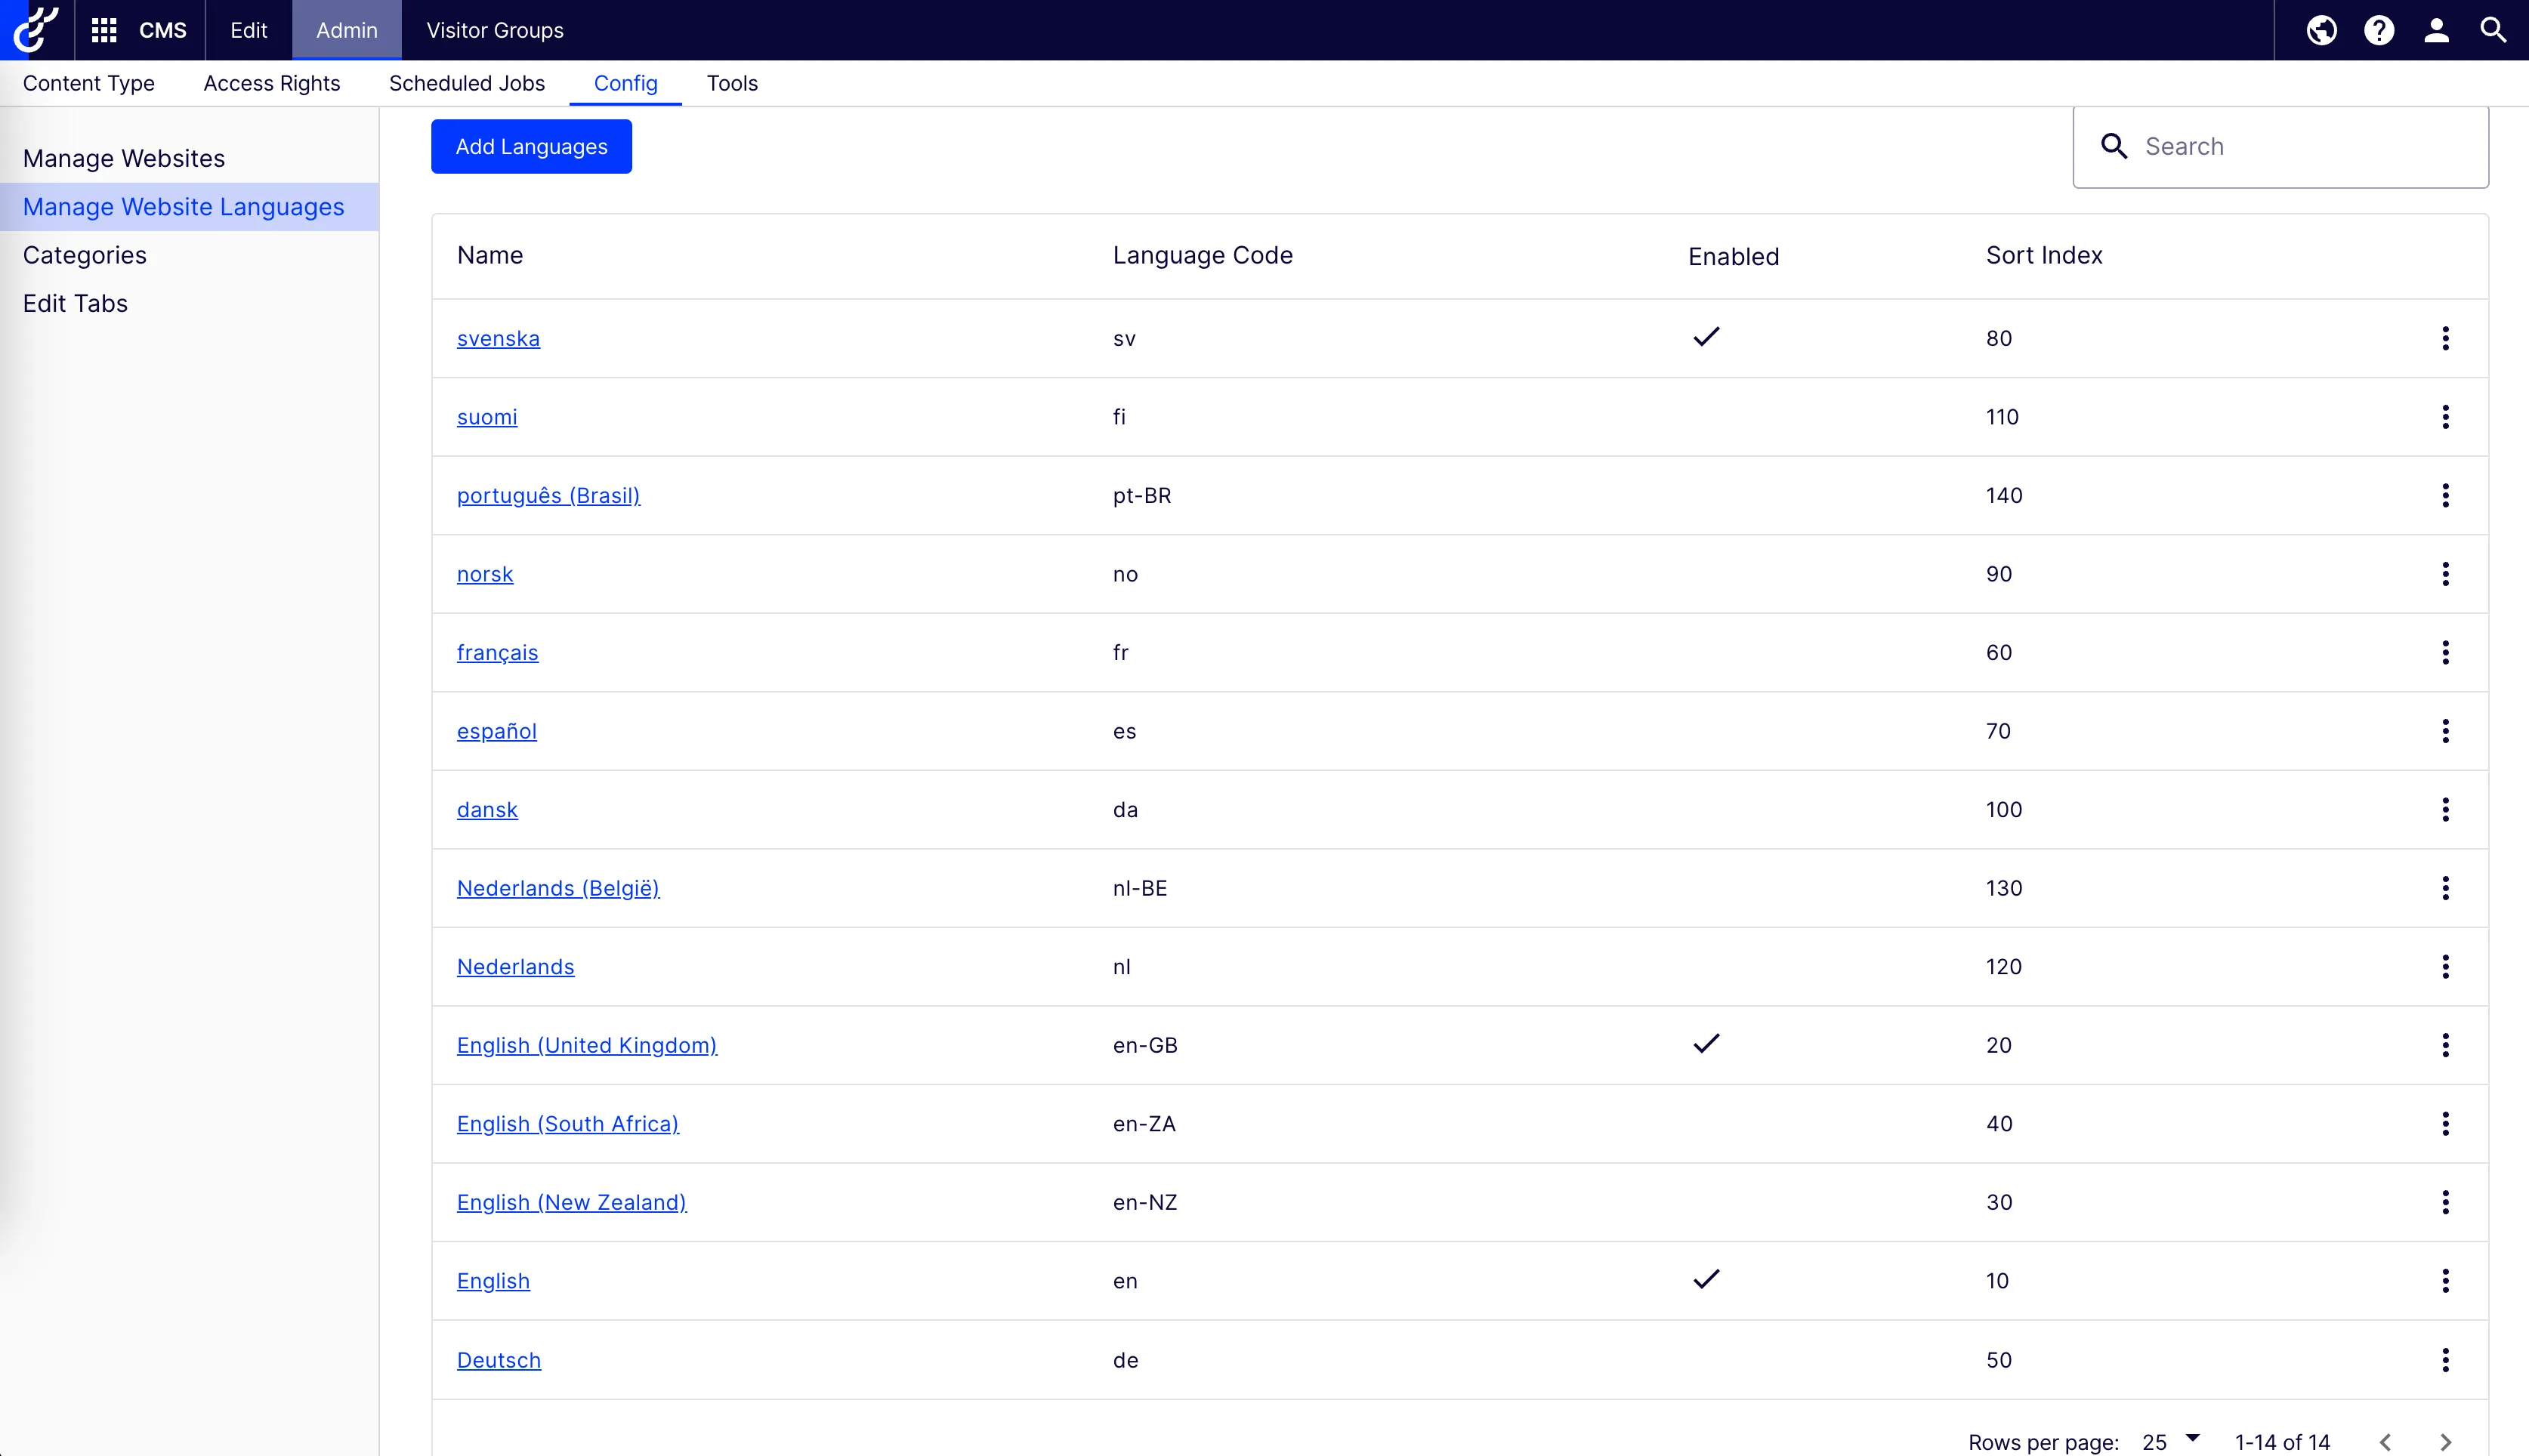Select the Config tab
The height and width of the screenshot is (1456, 2529).
(x=625, y=83)
